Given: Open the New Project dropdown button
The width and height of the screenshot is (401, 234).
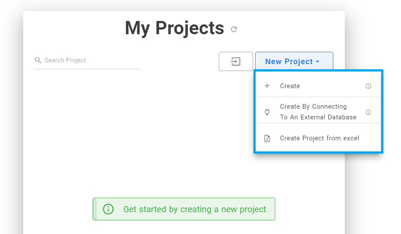Looking at the screenshot, I should click(x=294, y=61).
